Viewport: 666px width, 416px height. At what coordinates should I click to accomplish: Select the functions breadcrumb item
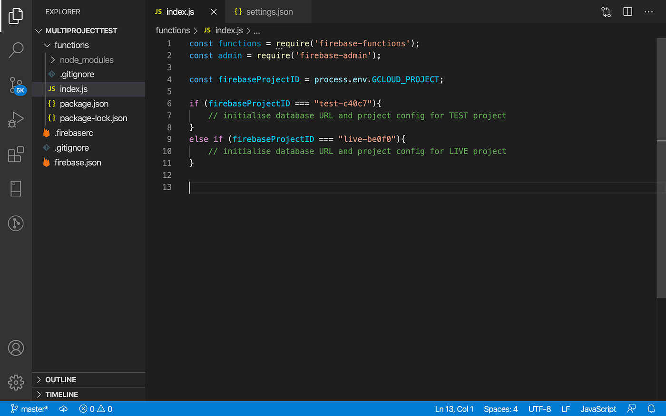173,30
